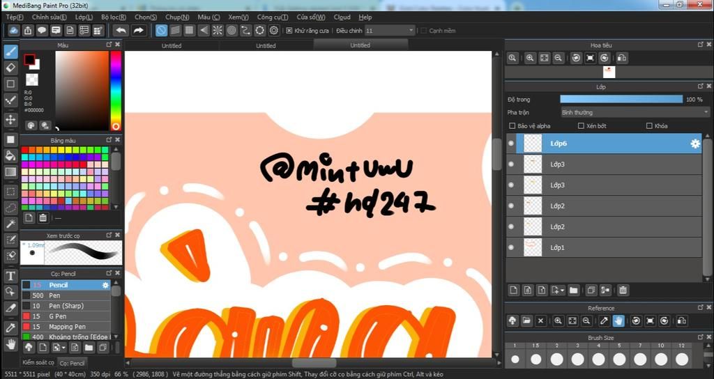Open gear settings on layer Lớp6
This screenshot has width=714, height=379.
695,144
